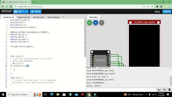
Task: Expand the Save dropdown arrow
Action: coord(26,11)
